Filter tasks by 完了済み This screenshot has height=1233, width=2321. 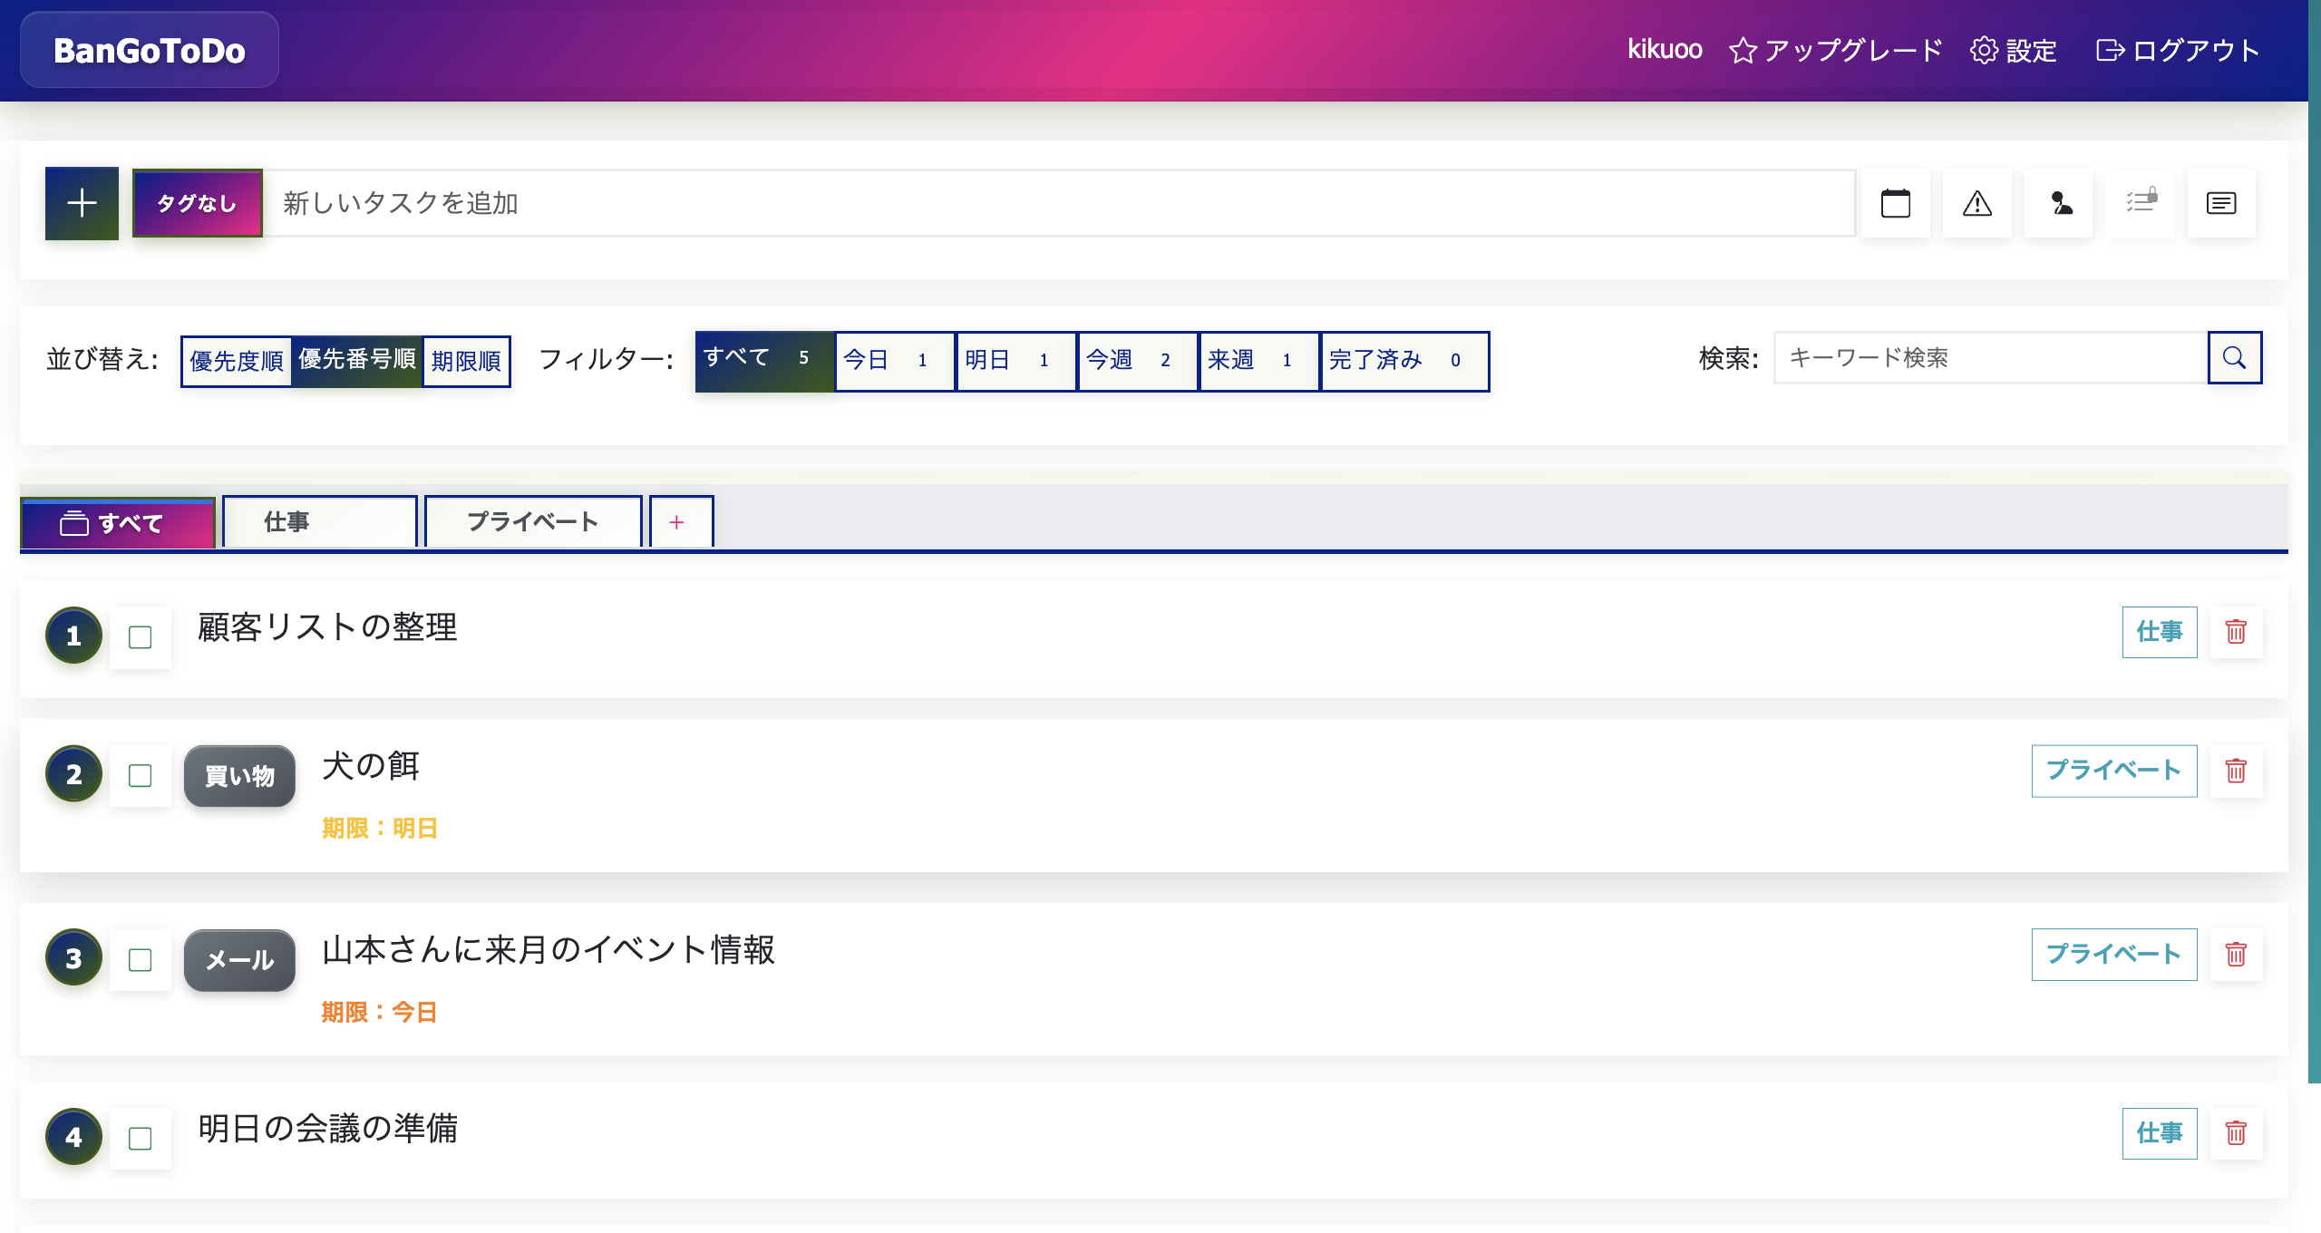coord(1404,360)
